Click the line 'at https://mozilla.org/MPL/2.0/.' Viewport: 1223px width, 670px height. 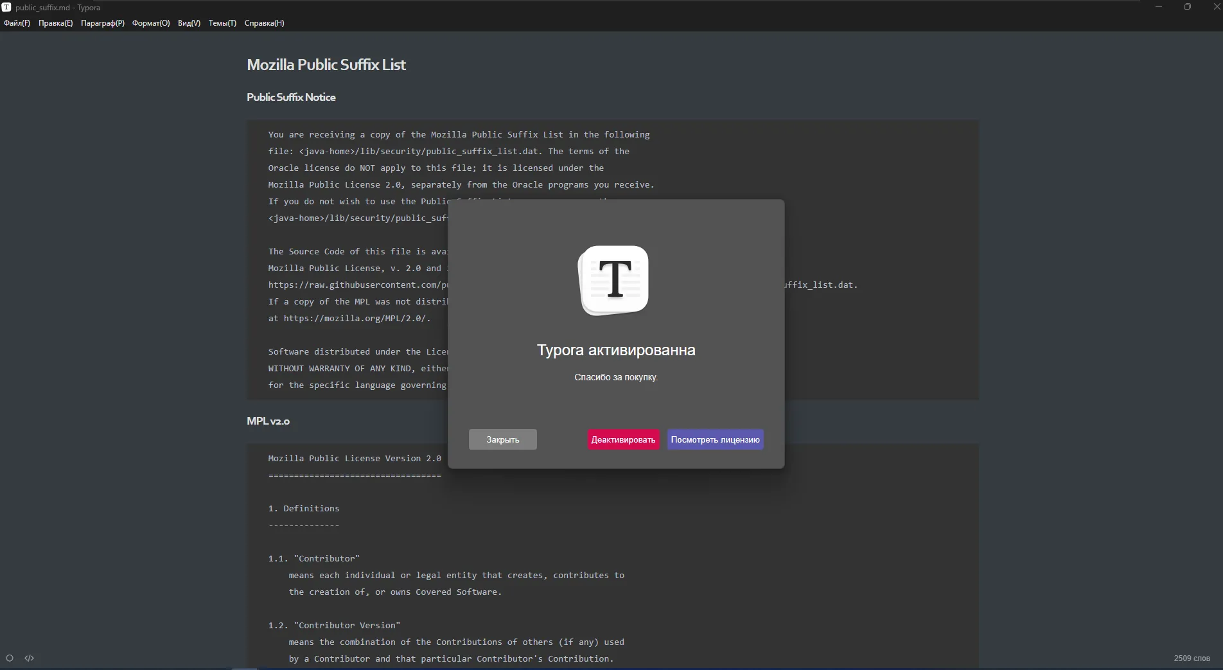(x=349, y=319)
